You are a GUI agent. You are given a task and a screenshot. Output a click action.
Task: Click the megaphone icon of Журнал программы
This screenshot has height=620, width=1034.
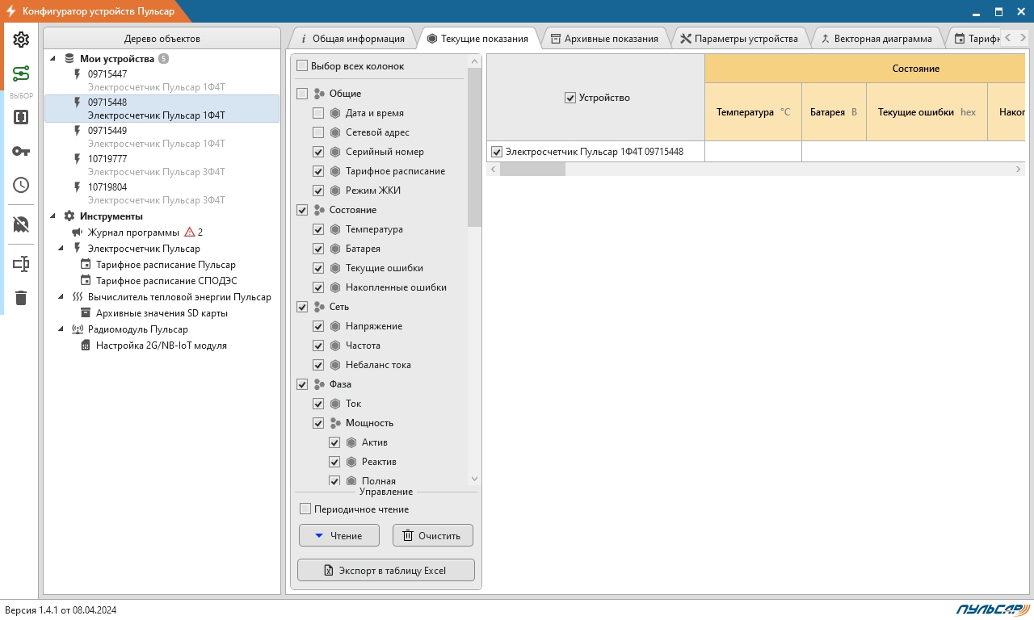(x=78, y=232)
